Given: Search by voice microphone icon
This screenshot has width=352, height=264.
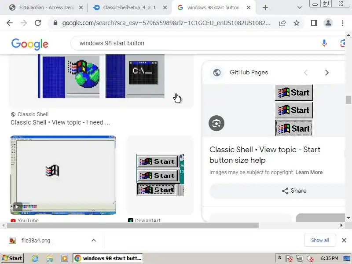Looking at the screenshot, I should click(x=324, y=43).
